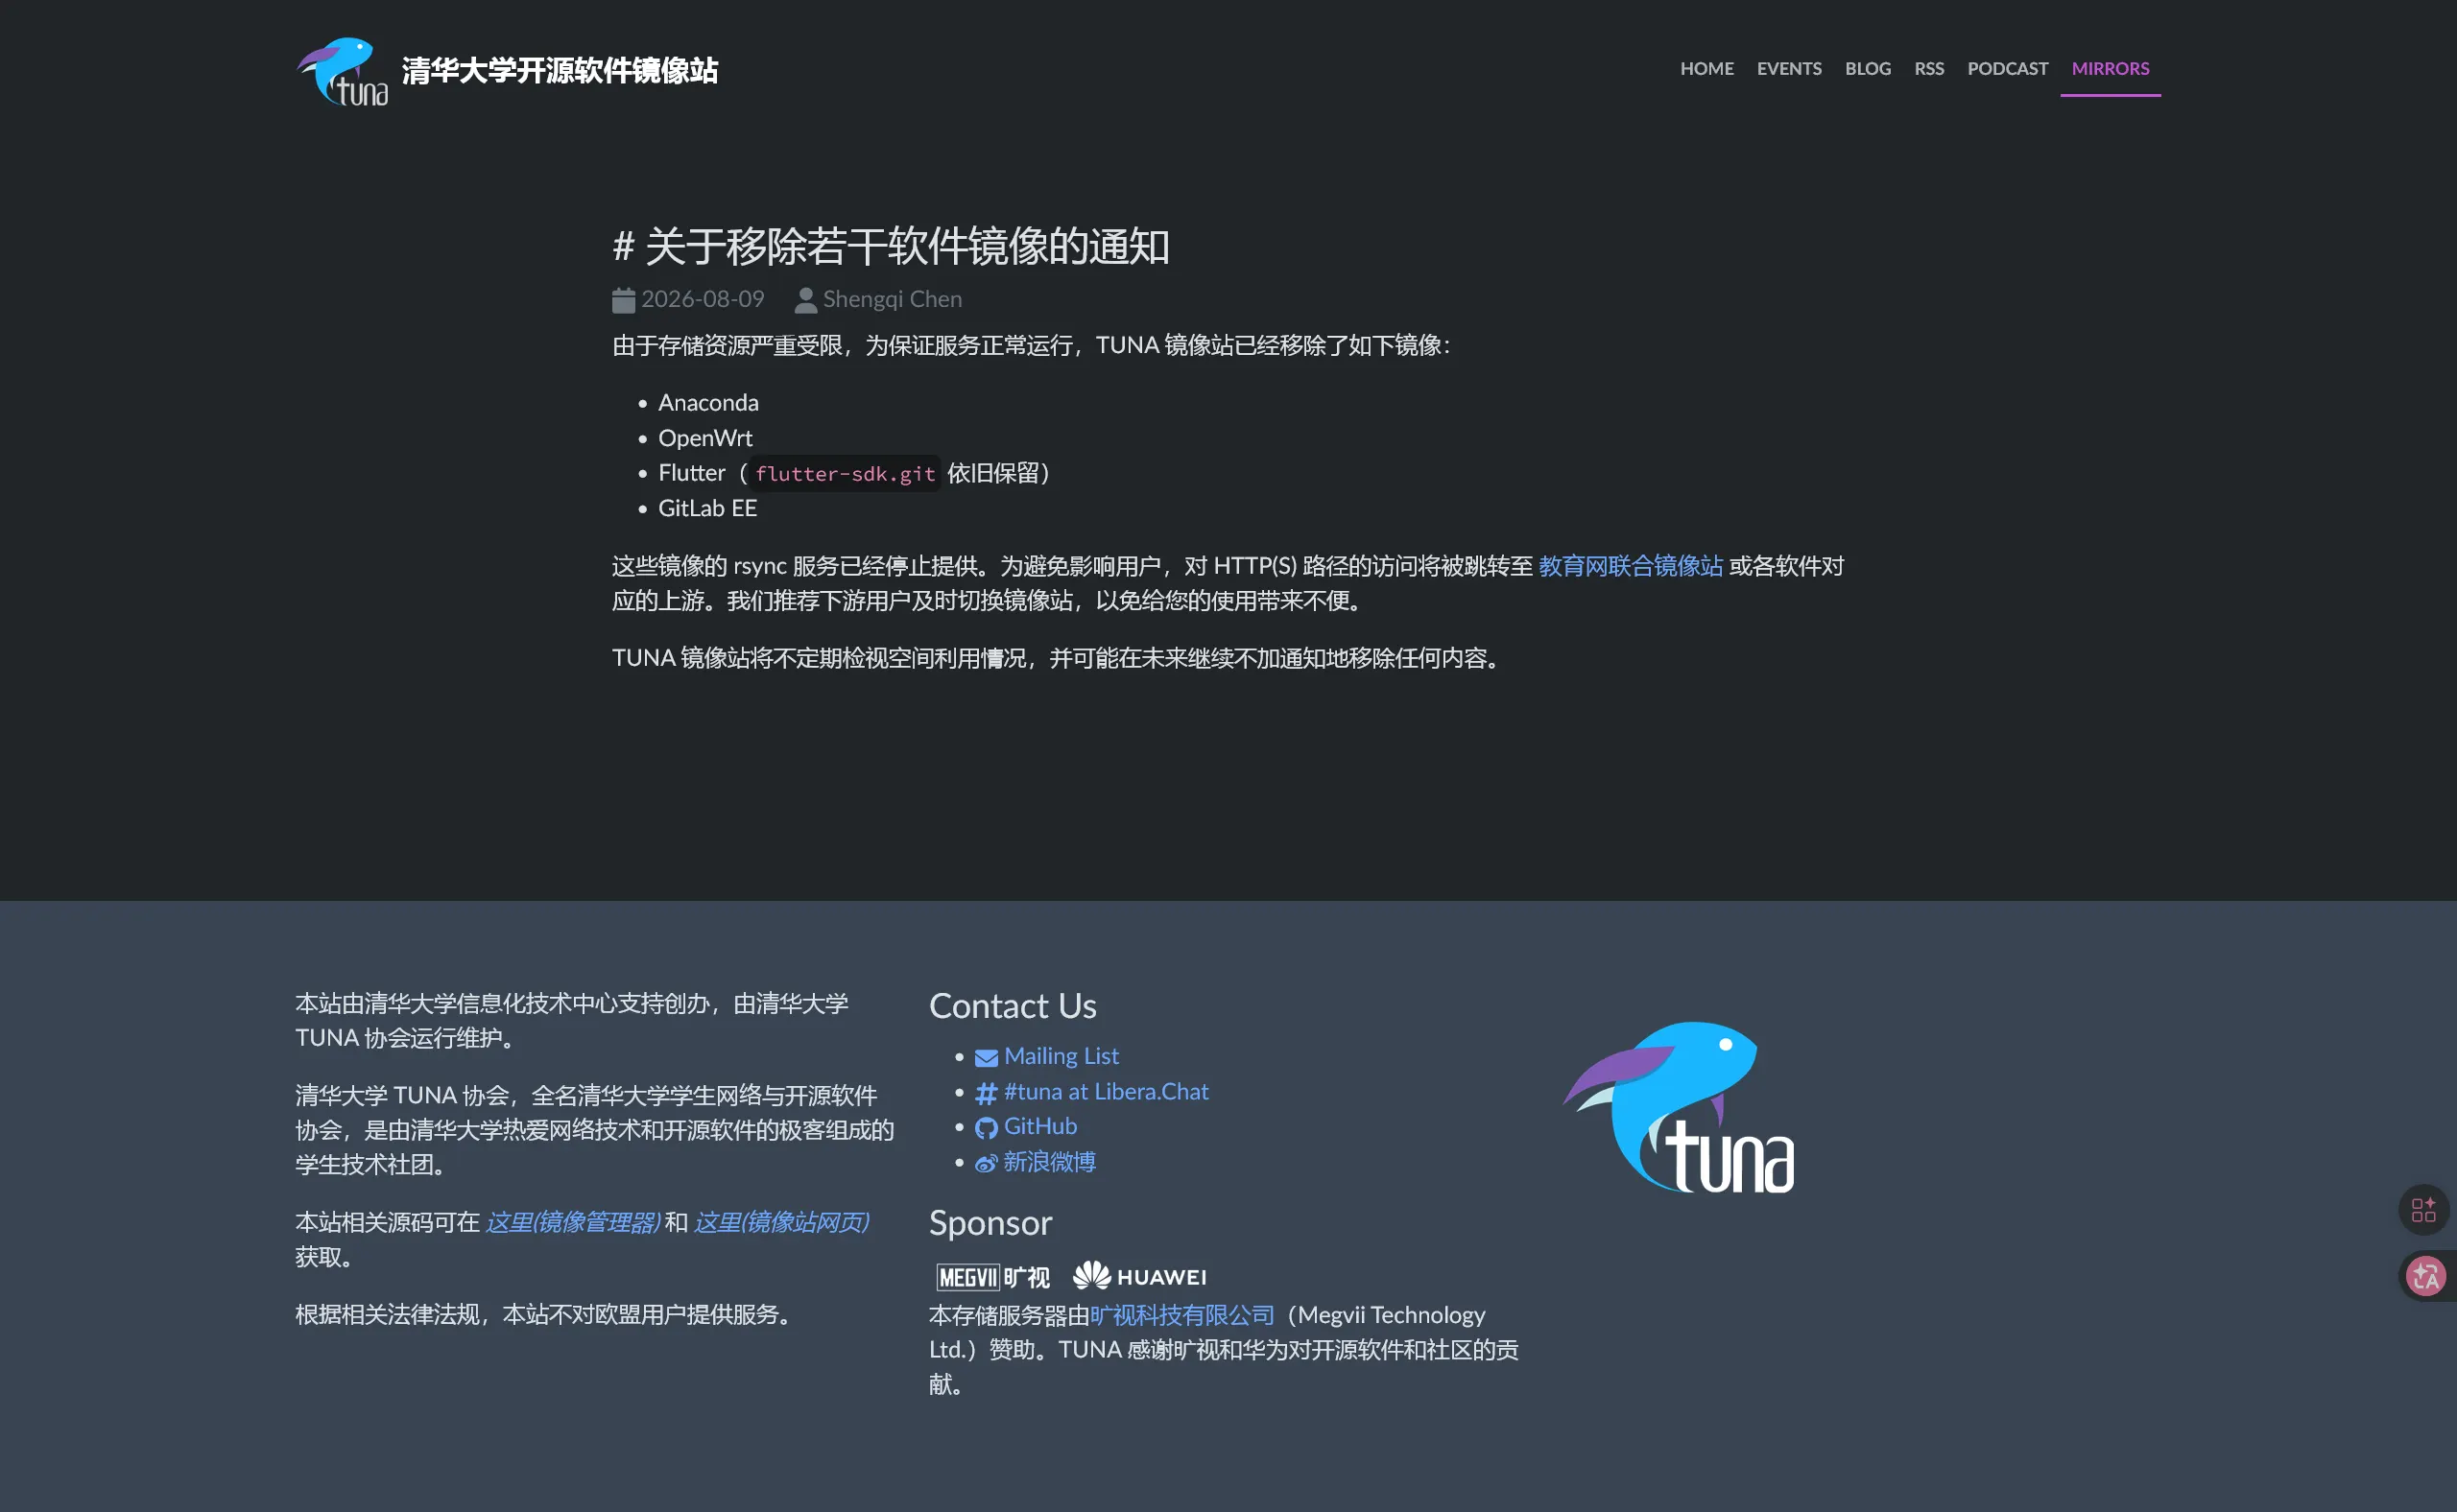The image size is (2457, 1512).
Task: Click the OpenWrt list item
Action: point(705,438)
